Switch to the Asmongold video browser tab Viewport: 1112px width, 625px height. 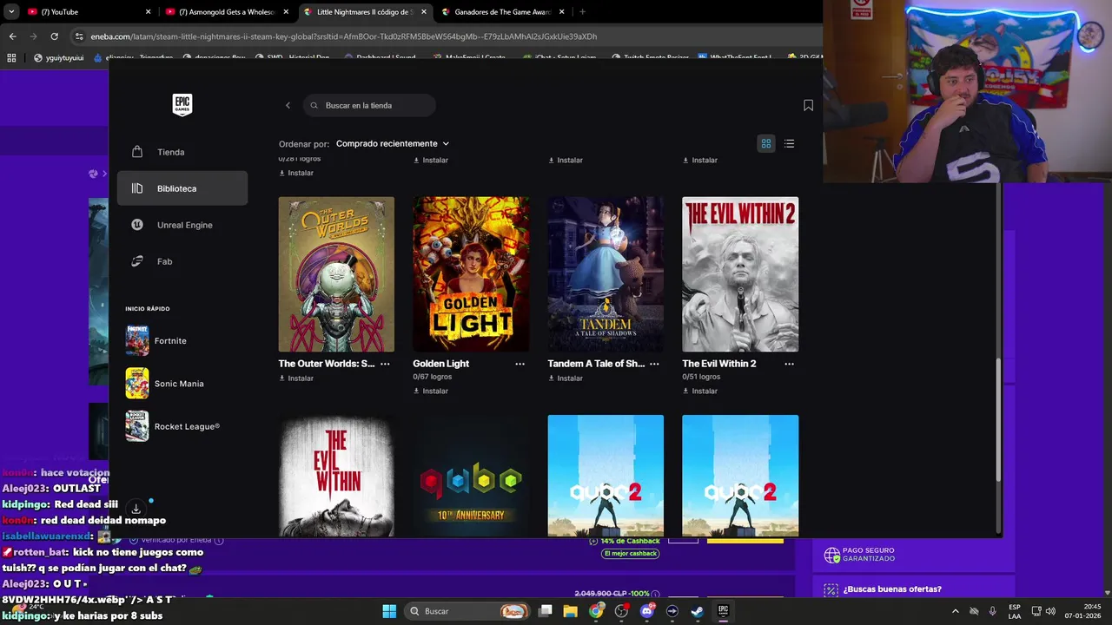227,12
